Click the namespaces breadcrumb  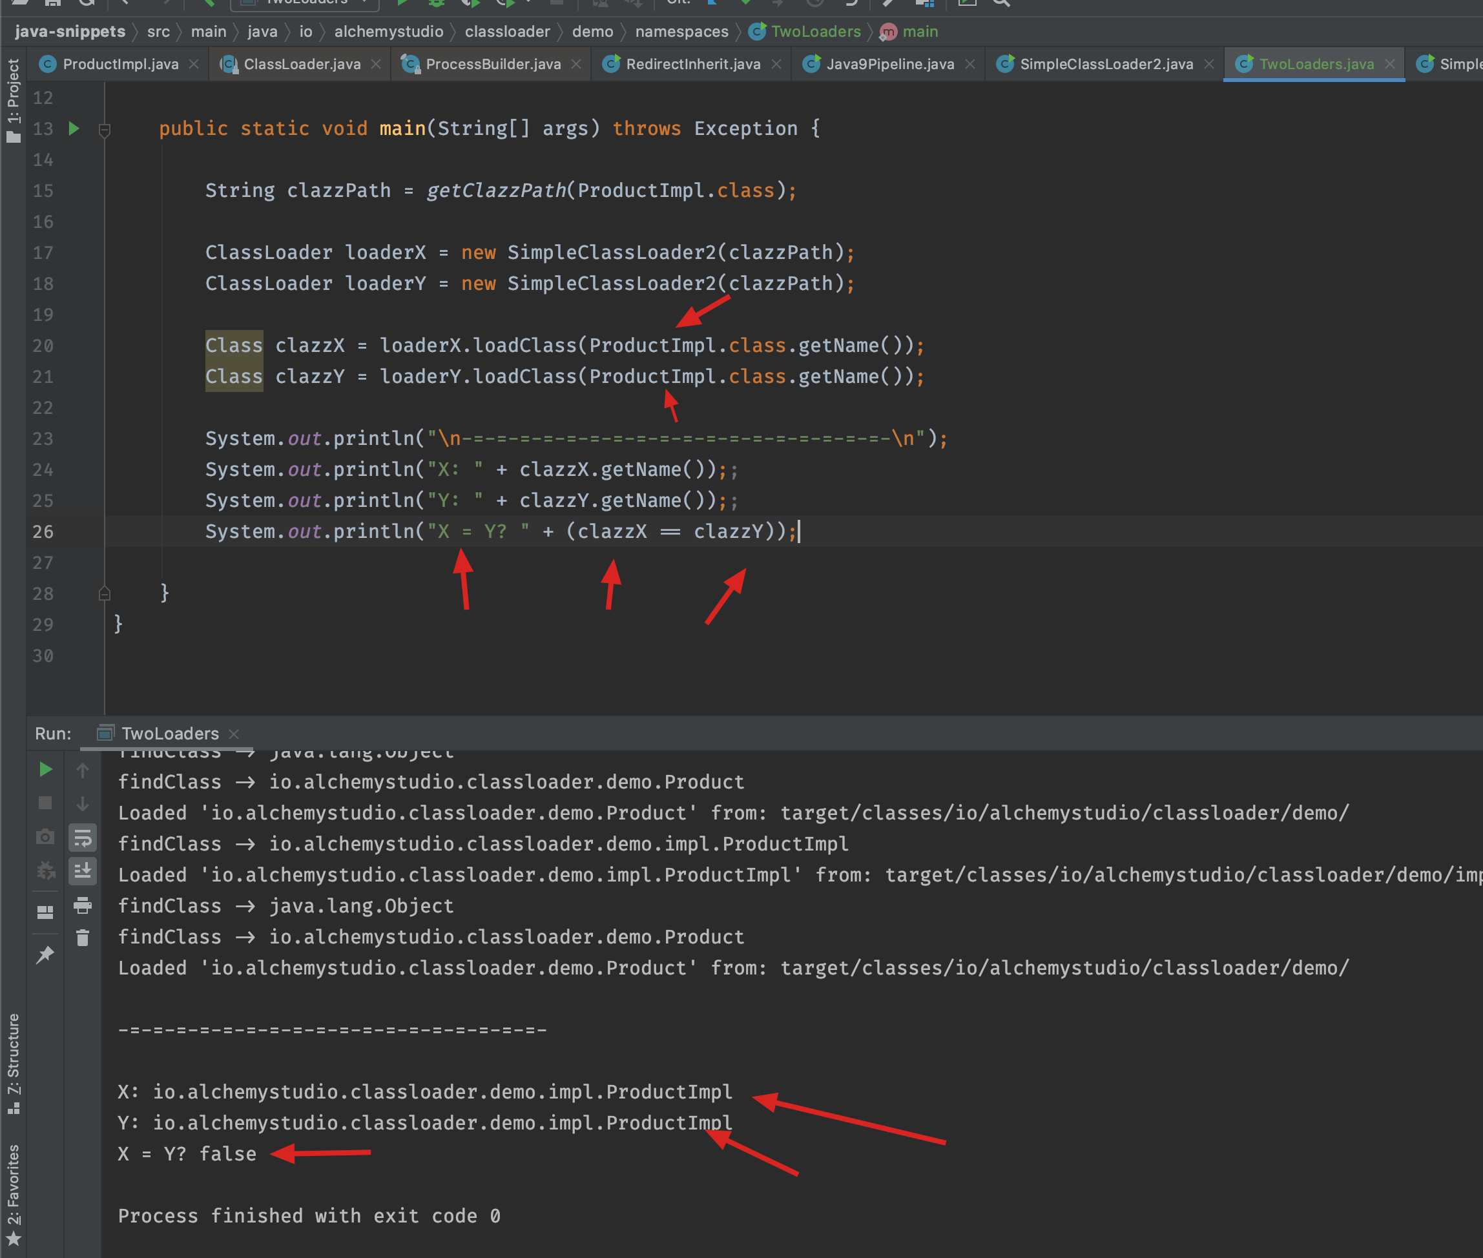[x=681, y=32]
